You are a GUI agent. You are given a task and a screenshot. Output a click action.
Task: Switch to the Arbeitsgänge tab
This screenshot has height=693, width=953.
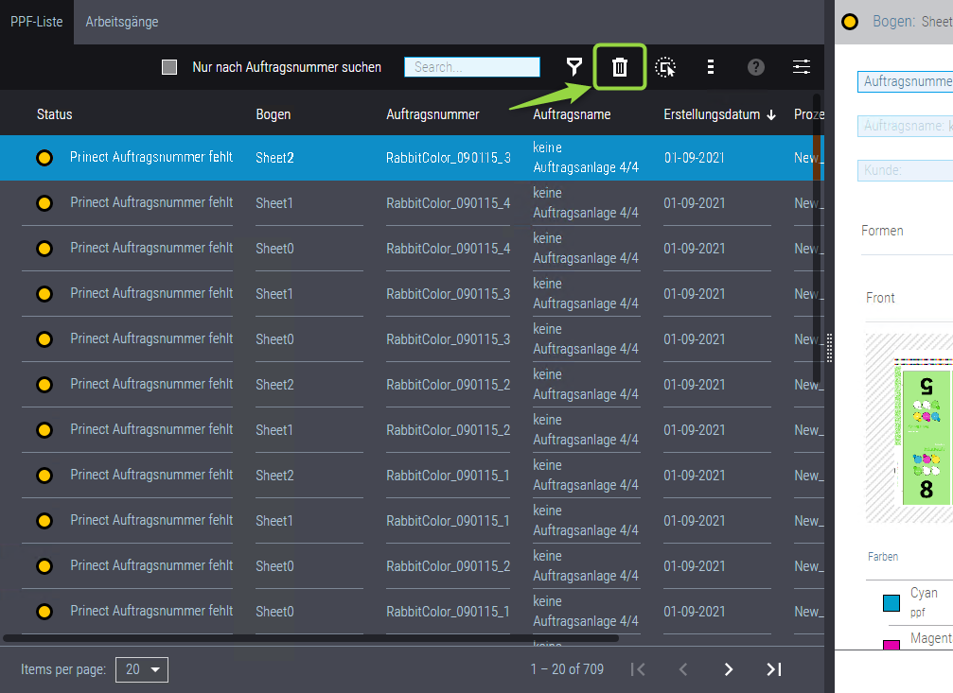pyautogui.click(x=122, y=22)
